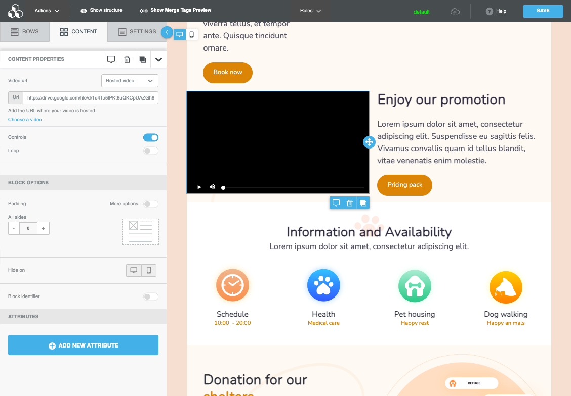Enable the Loop toggle
571x396 pixels.
point(151,151)
